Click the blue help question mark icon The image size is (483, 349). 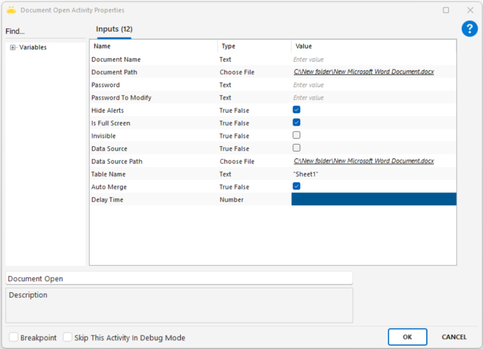pos(469,29)
